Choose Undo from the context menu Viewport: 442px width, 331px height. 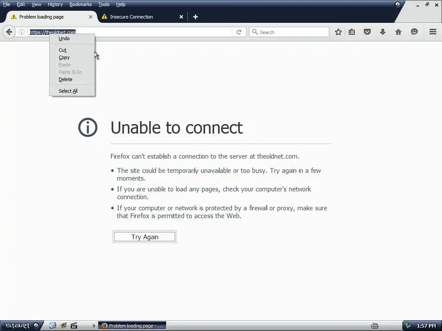72,38
